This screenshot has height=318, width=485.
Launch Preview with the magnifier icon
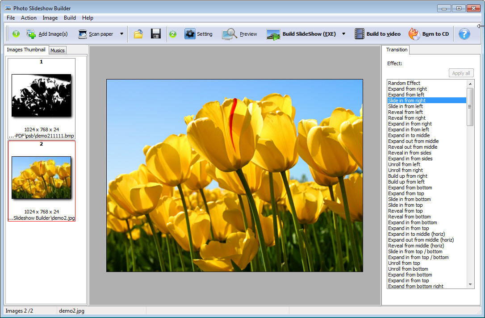pyautogui.click(x=230, y=34)
